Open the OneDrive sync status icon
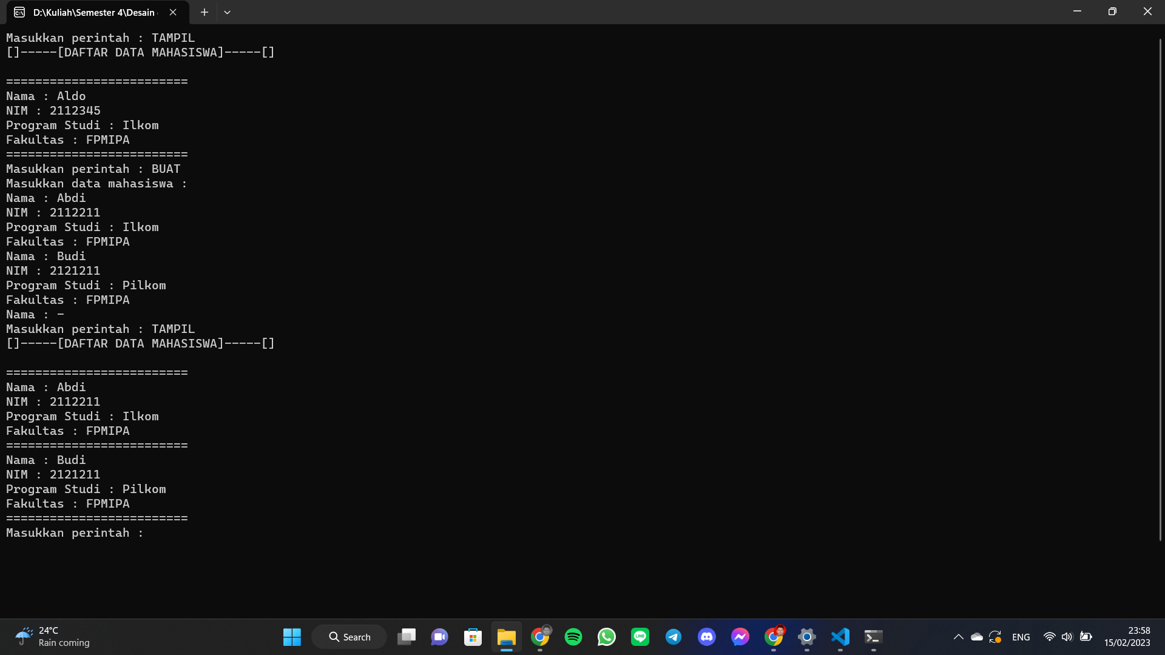Viewport: 1165px width, 655px height. coord(976,637)
